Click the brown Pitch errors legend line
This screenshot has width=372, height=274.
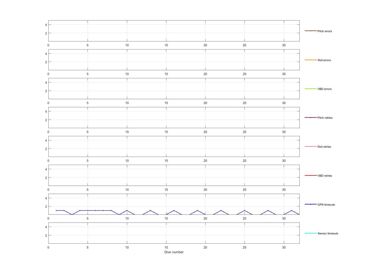coord(311,31)
